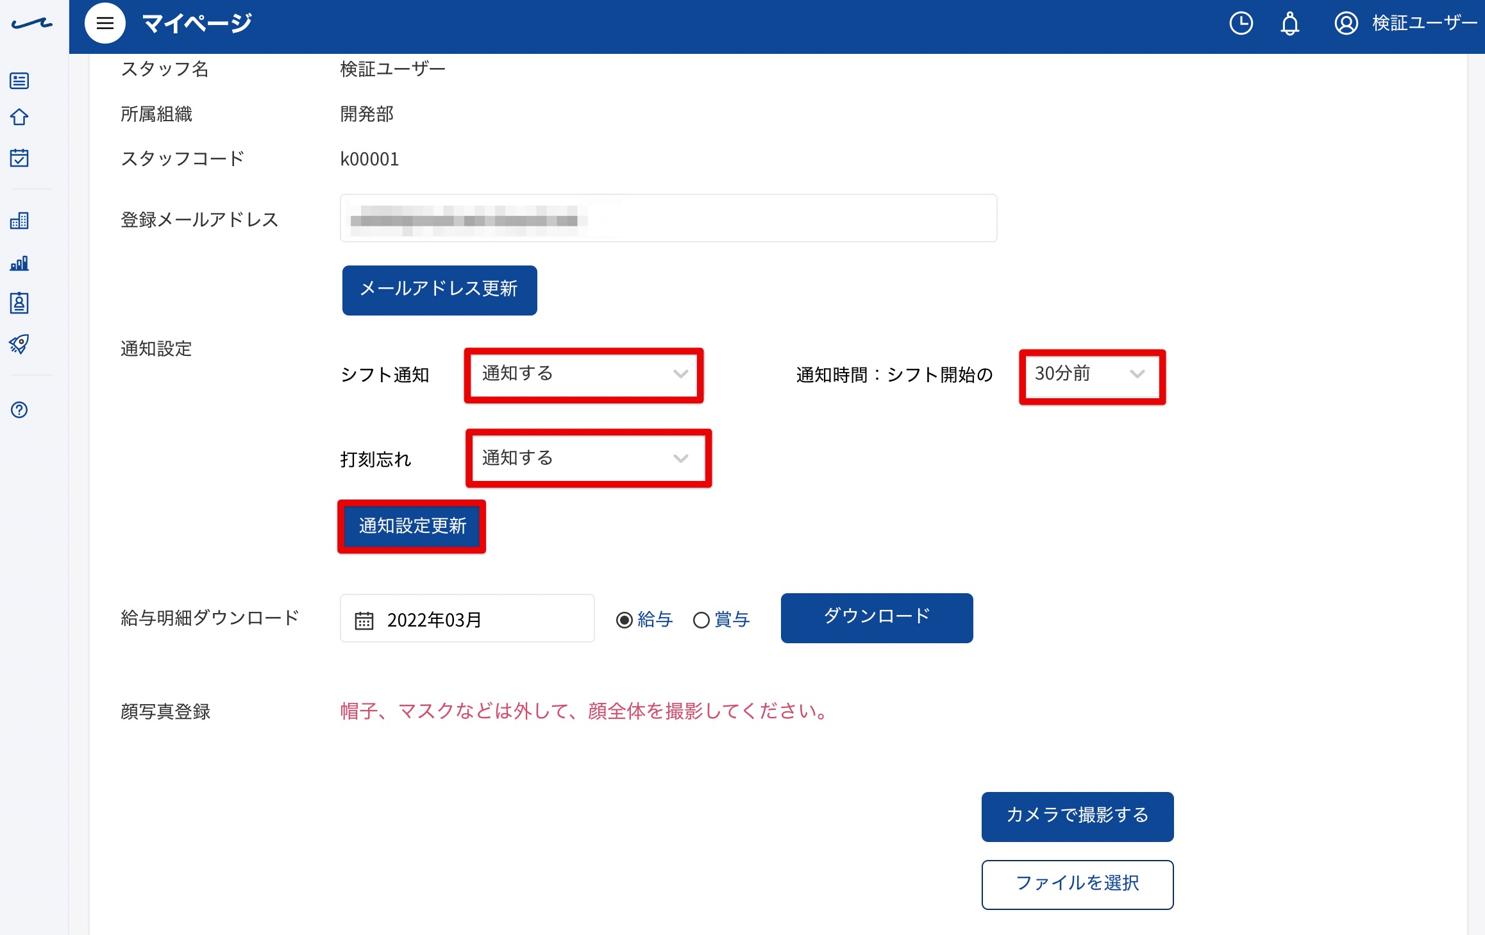
Task: Open the building/organization icon in the sidebar
Action: tap(19, 221)
